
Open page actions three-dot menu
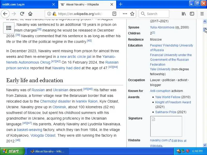[125, 14]
